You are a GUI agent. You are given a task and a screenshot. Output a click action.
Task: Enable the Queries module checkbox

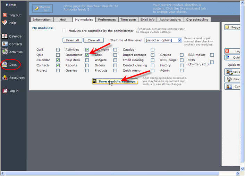tap(87, 71)
